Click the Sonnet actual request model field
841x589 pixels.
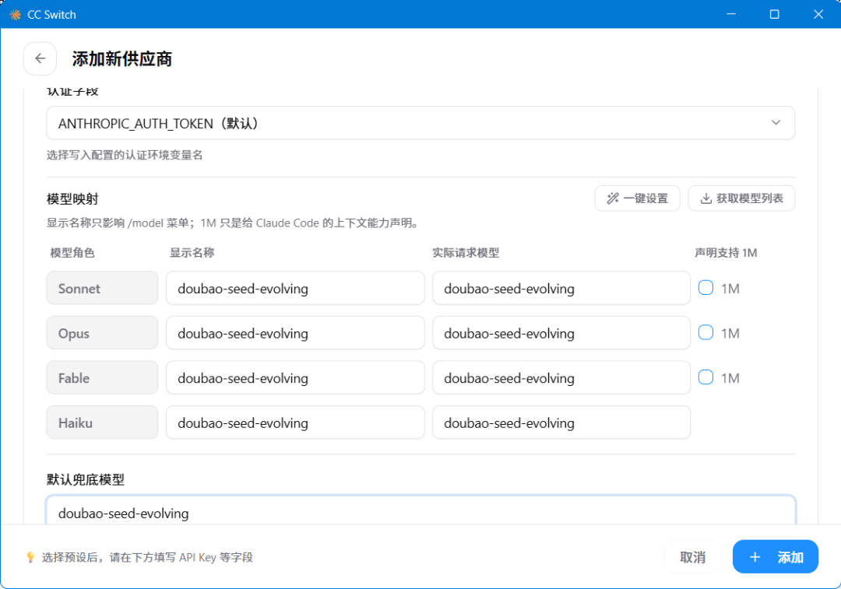[x=561, y=289]
